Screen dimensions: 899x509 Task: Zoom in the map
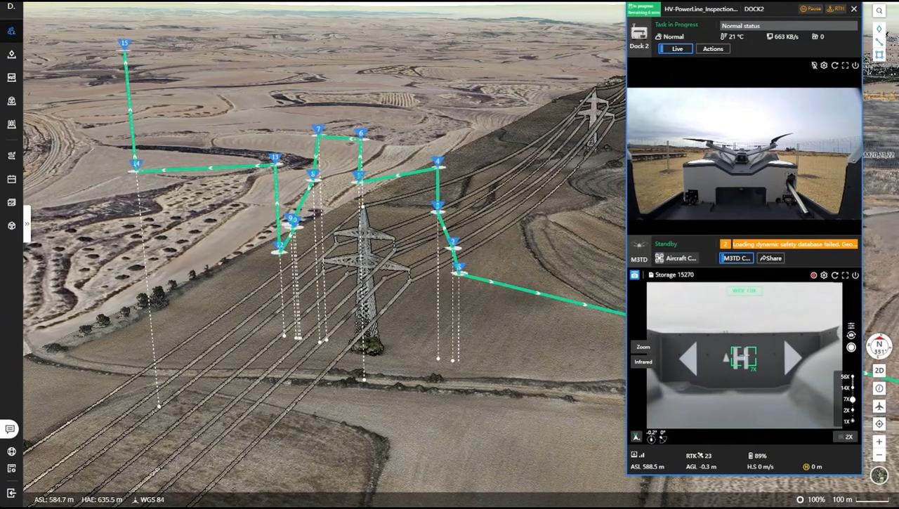tap(879, 442)
